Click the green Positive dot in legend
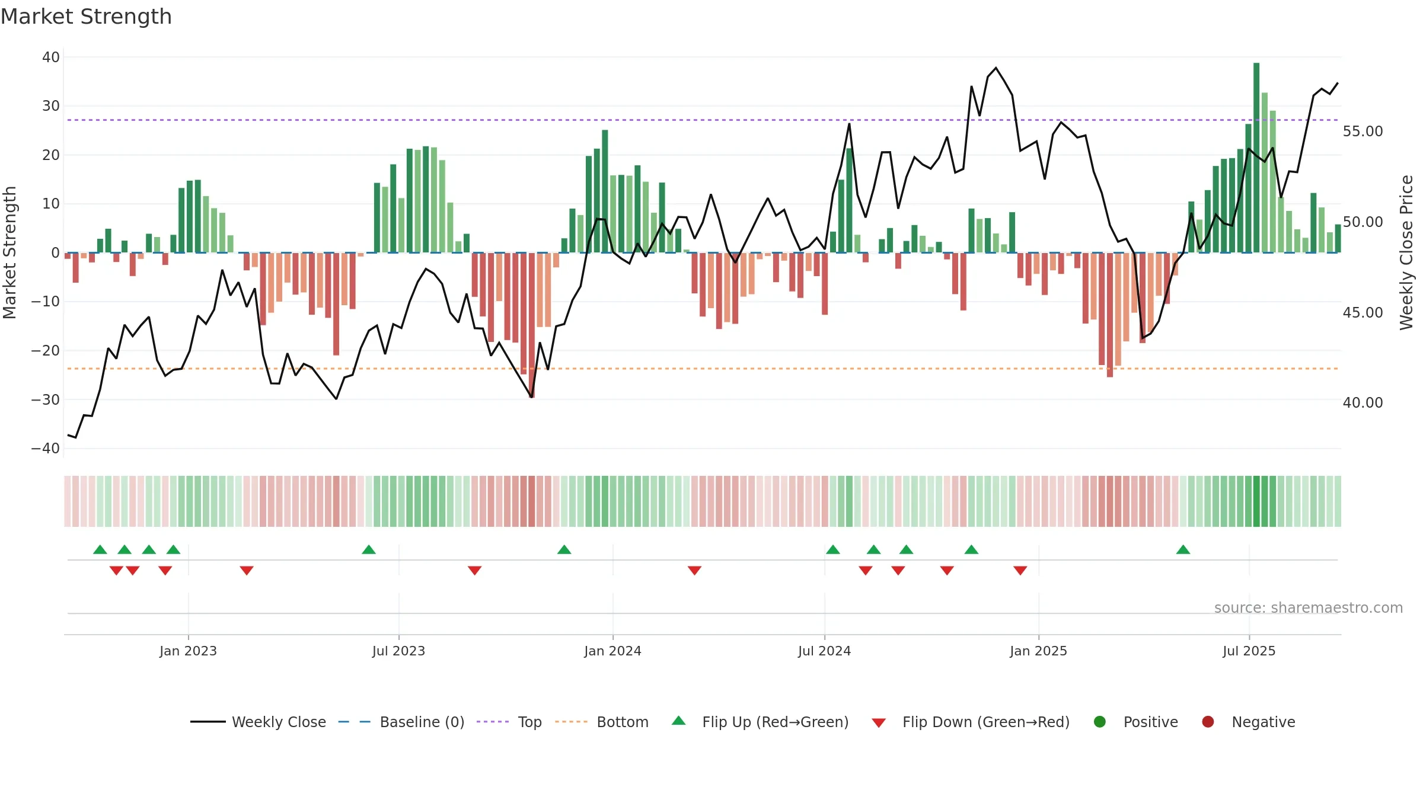The width and height of the screenshot is (1423, 800). [x=1100, y=722]
